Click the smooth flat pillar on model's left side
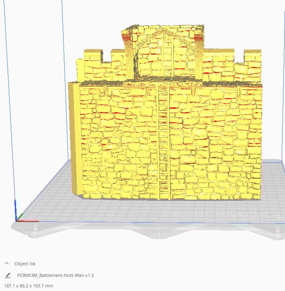The height and width of the screenshot is (291, 285). click(74, 137)
